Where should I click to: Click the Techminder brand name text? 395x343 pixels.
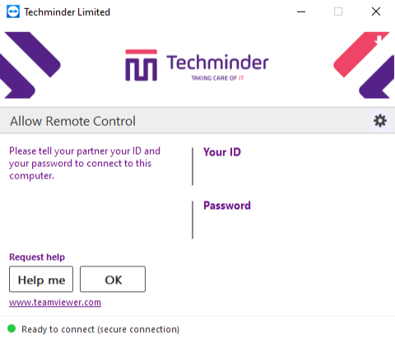click(x=217, y=63)
